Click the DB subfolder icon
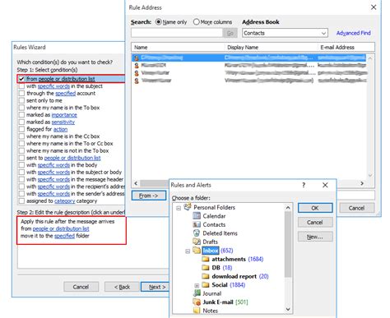The width and height of the screenshot is (390, 318). 206,267
